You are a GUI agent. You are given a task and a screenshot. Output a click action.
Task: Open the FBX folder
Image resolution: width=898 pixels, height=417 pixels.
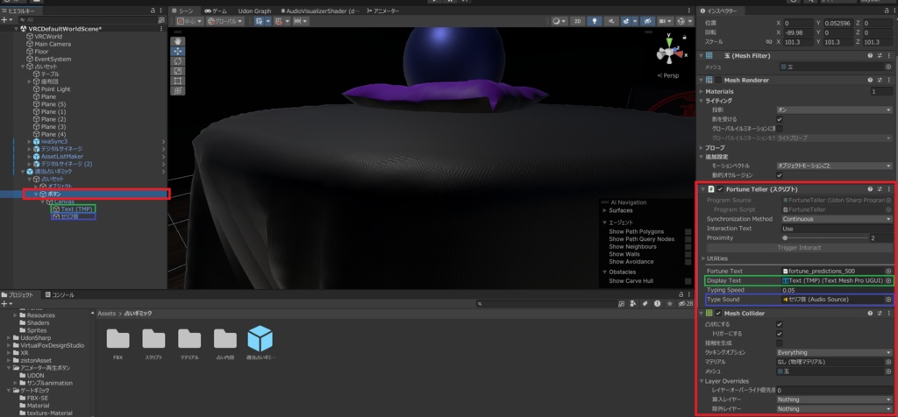[118, 343]
